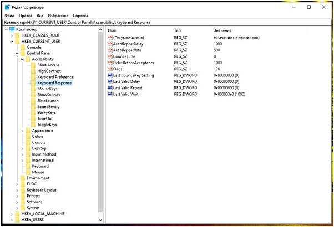Click the registry path address bar
Image resolution: width=334 pixels, height=227 pixels.
coord(166,22)
